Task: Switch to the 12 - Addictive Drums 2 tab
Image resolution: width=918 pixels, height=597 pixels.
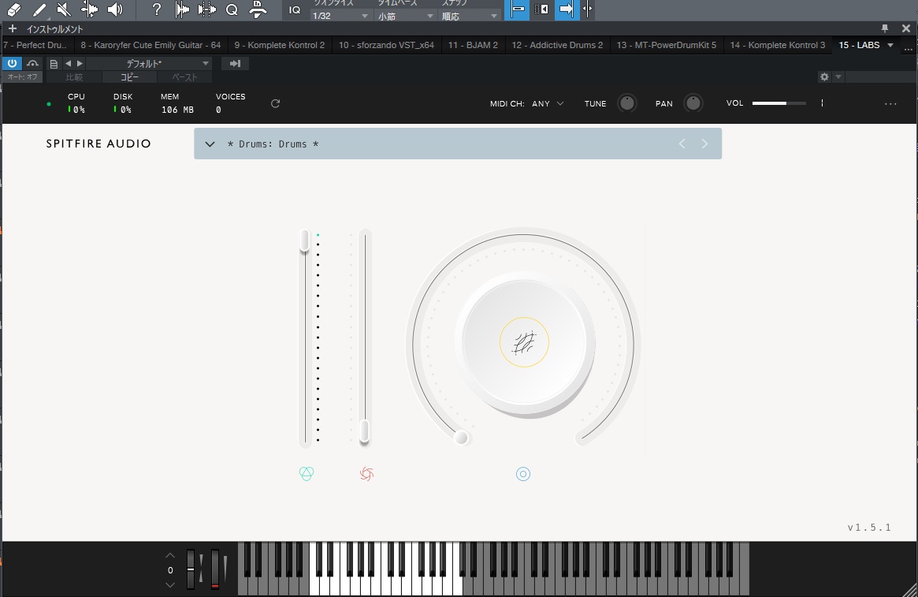Action: [557, 45]
